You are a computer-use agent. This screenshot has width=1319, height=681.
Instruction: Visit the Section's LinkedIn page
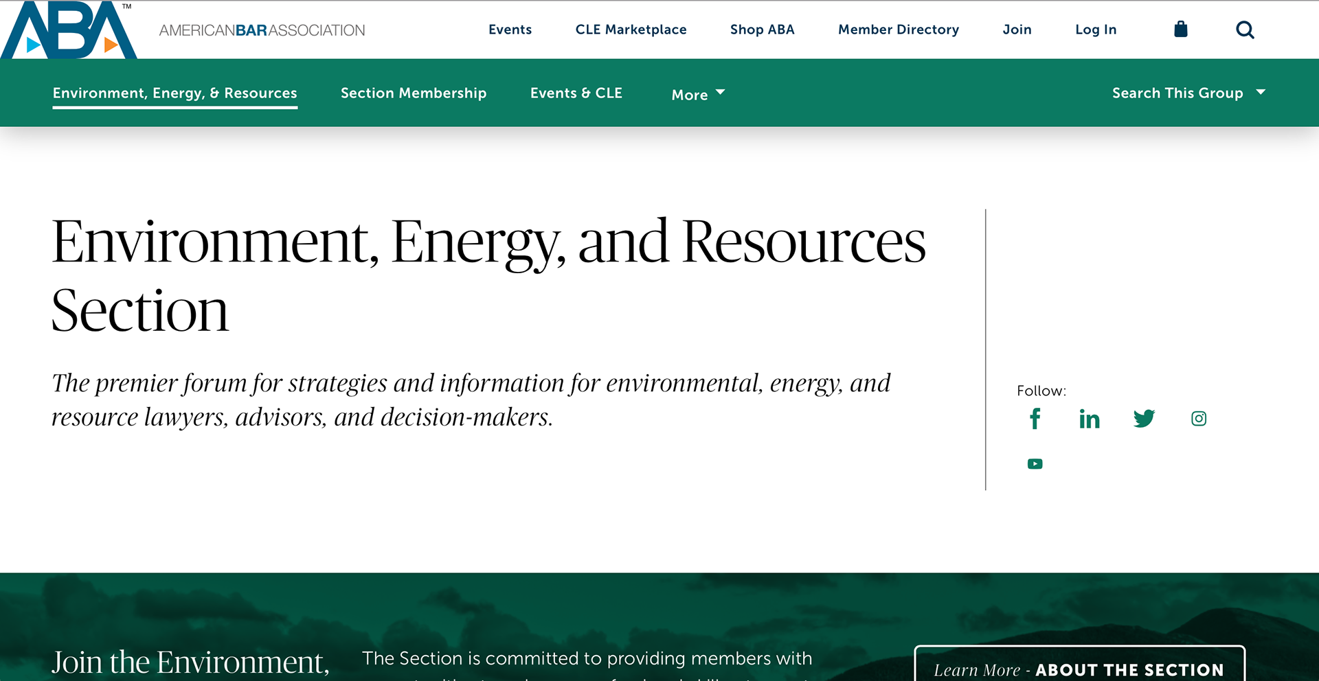tap(1090, 419)
